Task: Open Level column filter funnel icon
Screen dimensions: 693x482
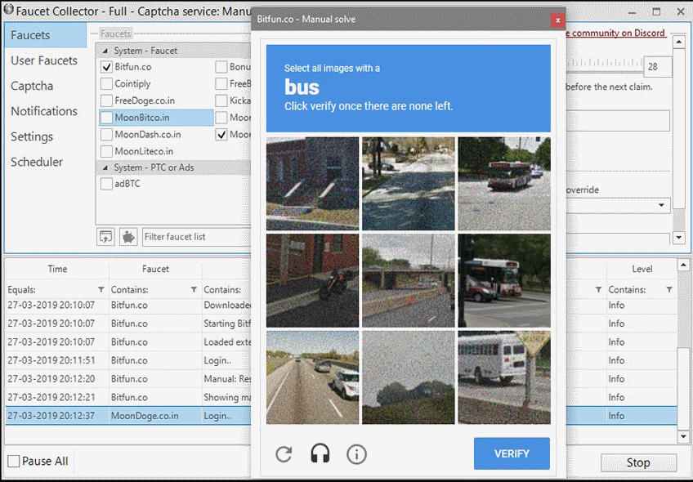Action: [669, 289]
